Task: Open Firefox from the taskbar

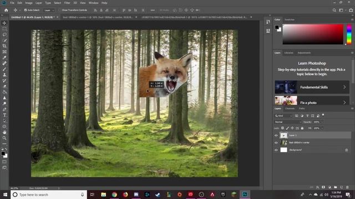Action: pyautogui.click(x=125, y=195)
